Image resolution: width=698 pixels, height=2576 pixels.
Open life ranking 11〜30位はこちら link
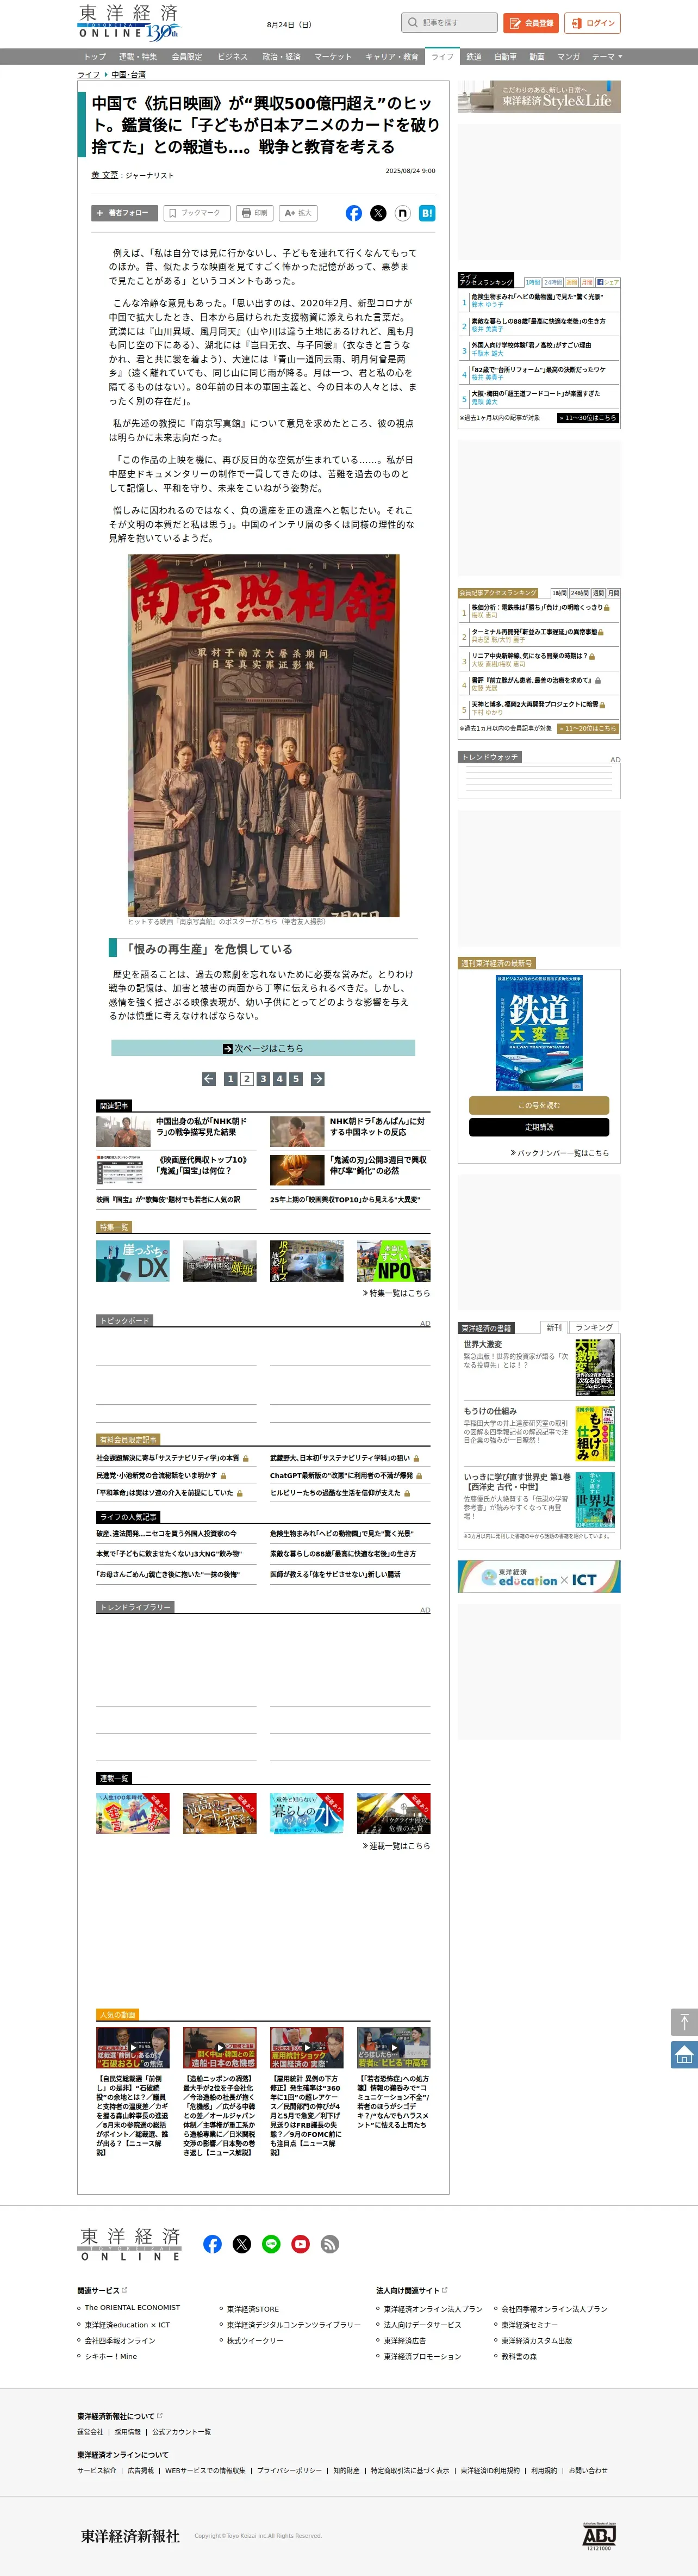pyautogui.click(x=588, y=418)
